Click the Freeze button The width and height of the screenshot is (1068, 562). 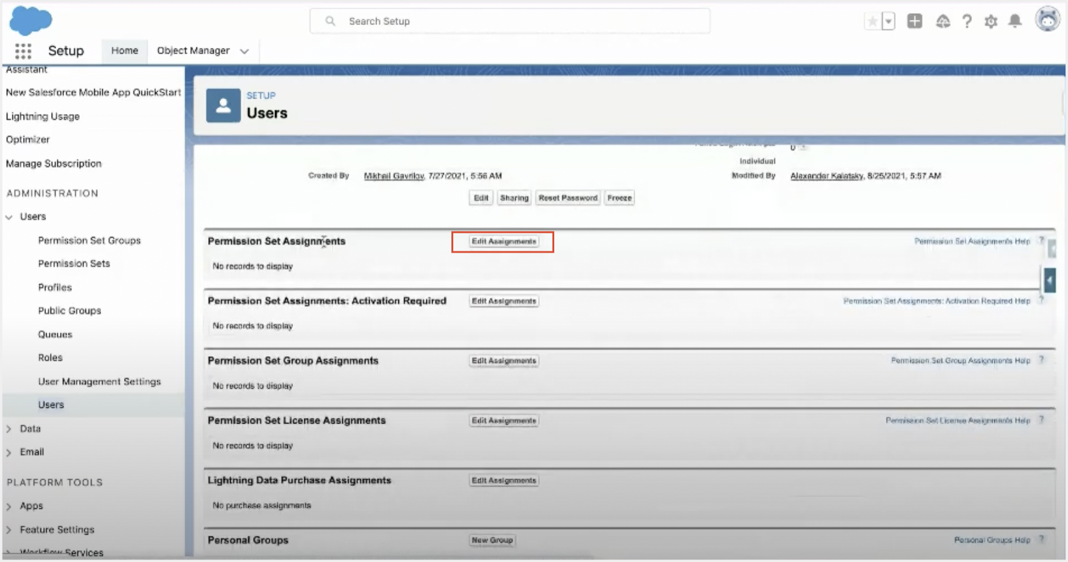click(619, 198)
